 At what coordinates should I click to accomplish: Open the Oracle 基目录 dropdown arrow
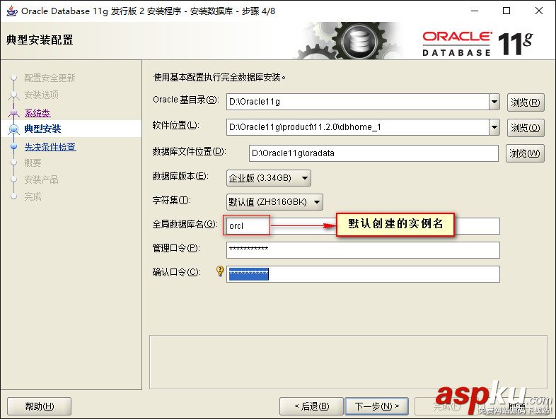click(494, 102)
